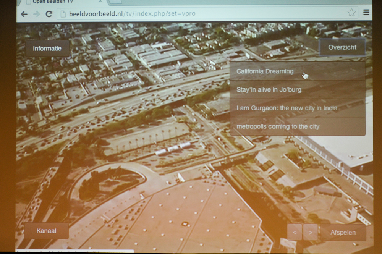Screen dimensions: 382x254
Task: Reload the page with the refresh icon
Action: [x=49, y=14]
